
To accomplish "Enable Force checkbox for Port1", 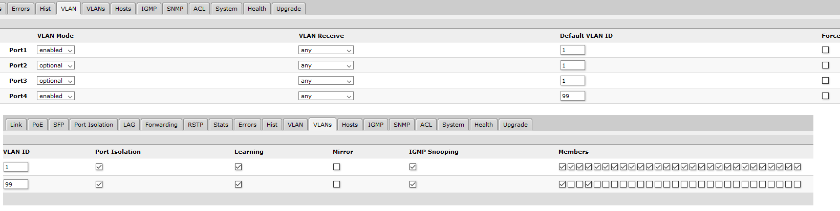I will 825,50.
